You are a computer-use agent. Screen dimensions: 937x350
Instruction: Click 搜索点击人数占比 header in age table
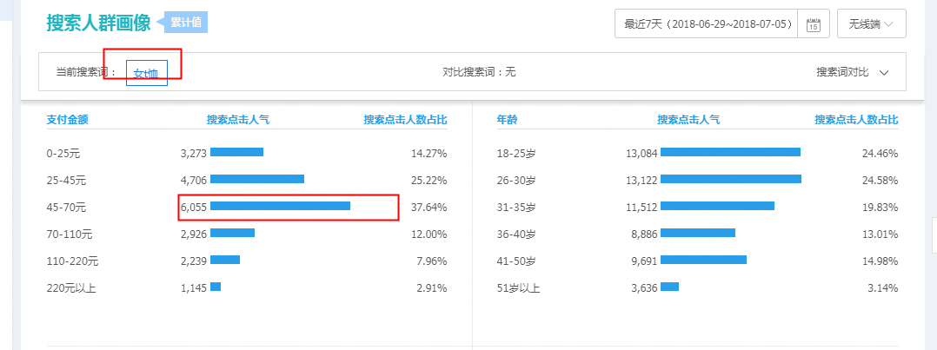(x=856, y=120)
